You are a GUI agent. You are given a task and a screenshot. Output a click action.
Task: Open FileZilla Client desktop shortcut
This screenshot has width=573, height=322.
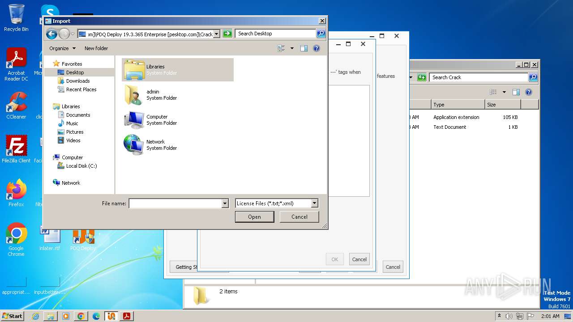coord(16,149)
